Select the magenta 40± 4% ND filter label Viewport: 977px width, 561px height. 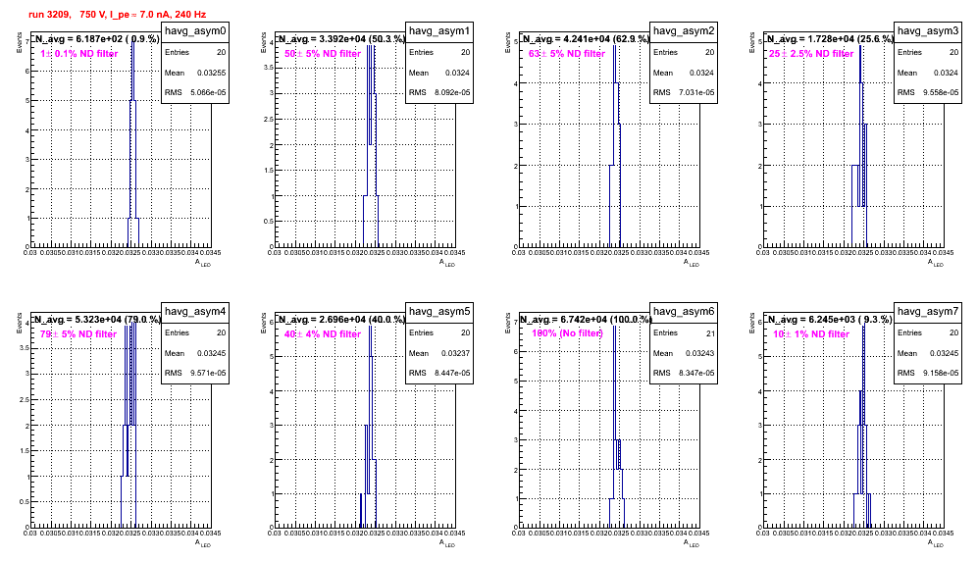point(323,334)
